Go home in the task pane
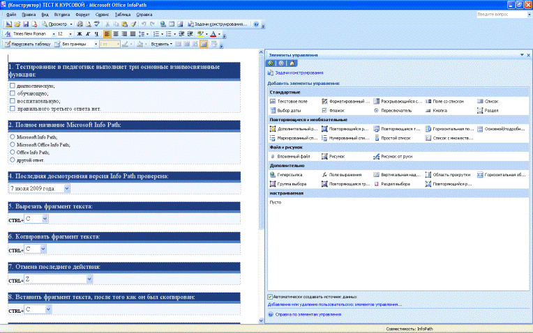 (x=291, y=63)
